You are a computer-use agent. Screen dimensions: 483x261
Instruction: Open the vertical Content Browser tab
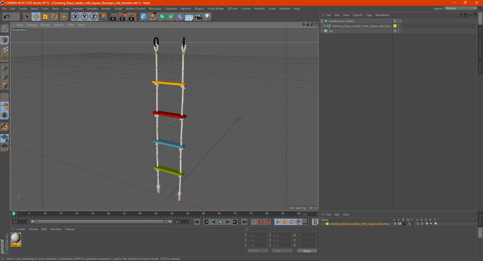click(x=480, y=47)
